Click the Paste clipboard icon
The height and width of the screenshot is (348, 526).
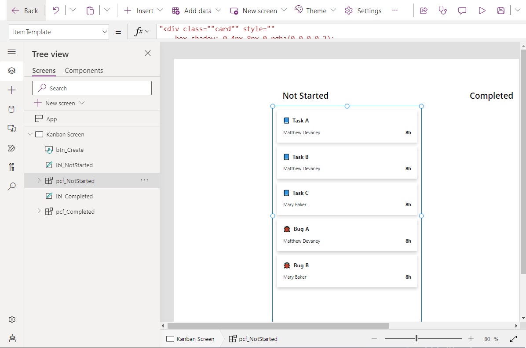(x=90, y=11)
